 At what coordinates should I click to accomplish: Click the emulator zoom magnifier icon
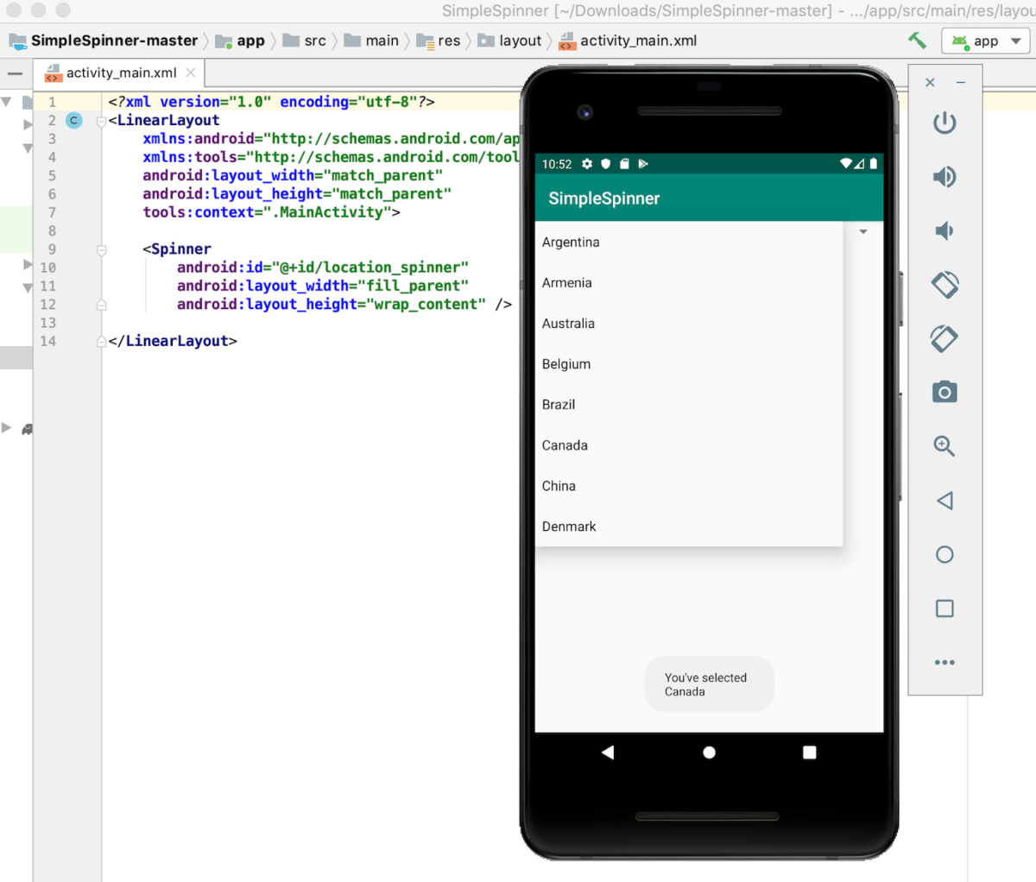click(x=944, y=446)
